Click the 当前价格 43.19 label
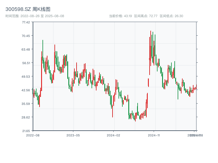Image resolution: width=218 pixels, height=163 pixels. pos(120,16)
